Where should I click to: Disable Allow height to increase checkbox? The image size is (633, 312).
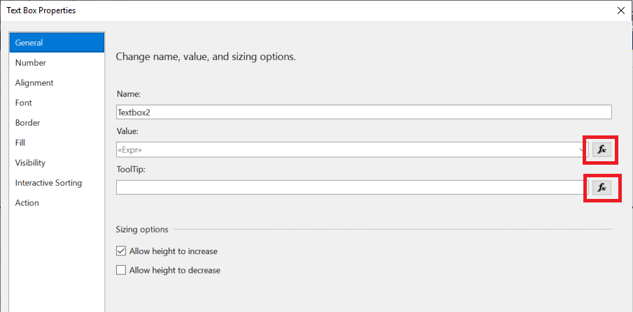click(121, 251)
